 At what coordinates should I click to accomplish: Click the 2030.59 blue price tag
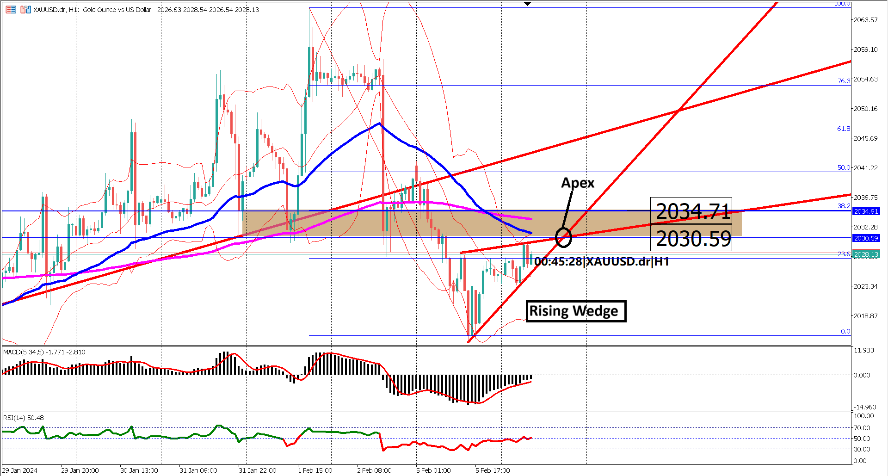[866, 238]
